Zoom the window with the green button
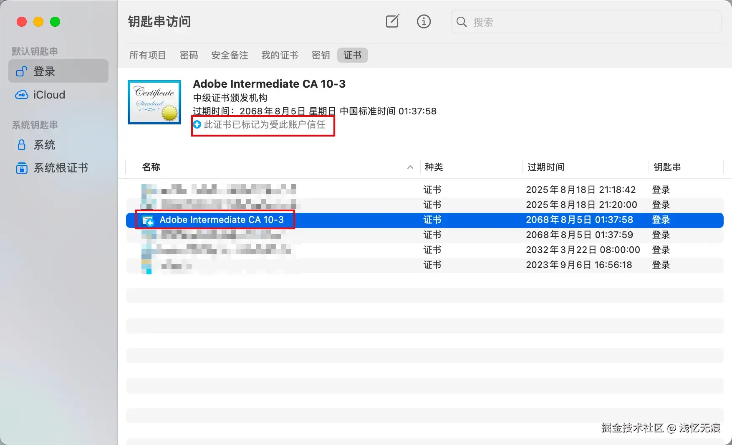The height and width of the screenshot is (445, 732). click(x=55, y=22)
